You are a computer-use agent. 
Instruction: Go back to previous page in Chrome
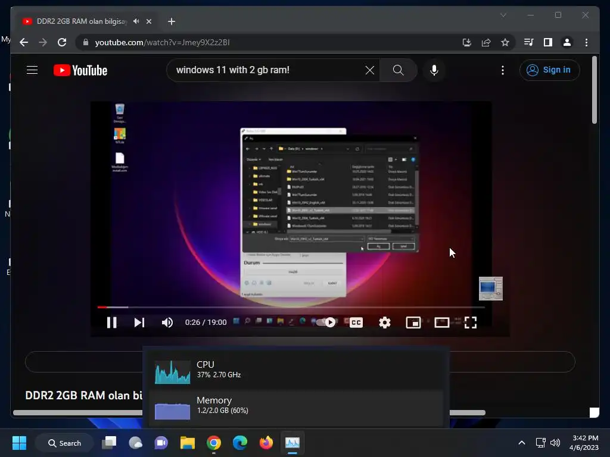(x=24, y=42)
